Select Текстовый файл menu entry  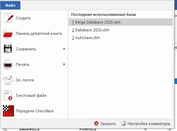(x=31, y=95)
